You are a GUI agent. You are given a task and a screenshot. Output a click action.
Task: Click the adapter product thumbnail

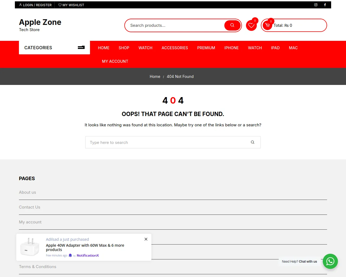pyautogui.click(x=30, y=247)
